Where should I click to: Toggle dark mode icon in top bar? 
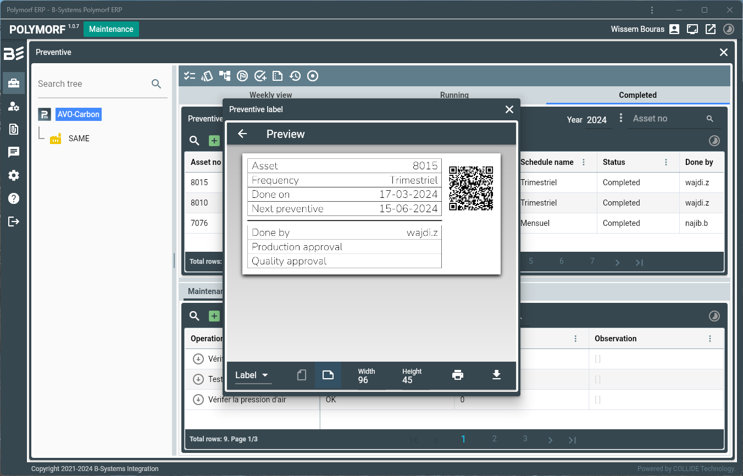pos(728,29)
